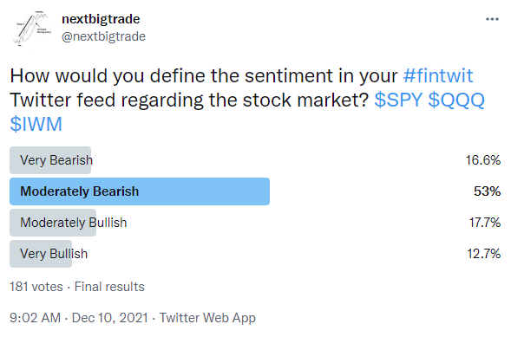The width and height of the screenshot is (511, 337).
Task: Open the $SPY cashtag link
Action: 398,100
